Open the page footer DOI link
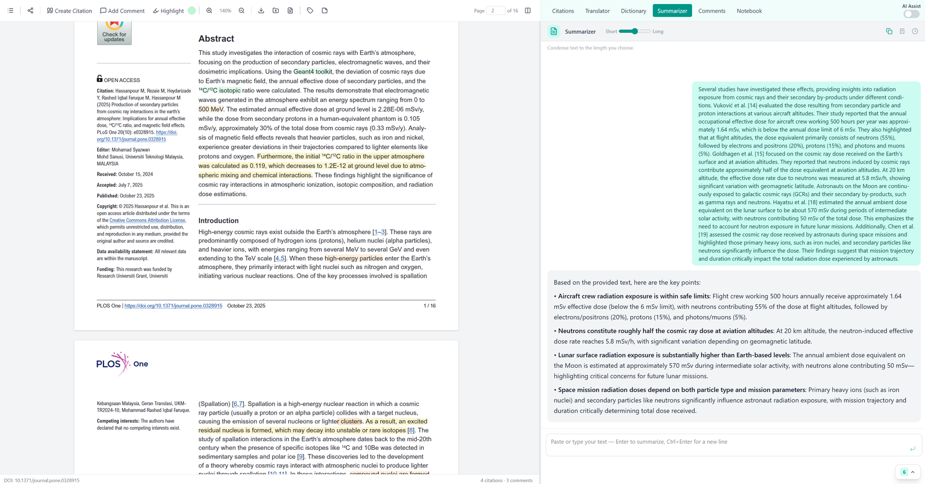Screen dimensions: 925x484 173,306
